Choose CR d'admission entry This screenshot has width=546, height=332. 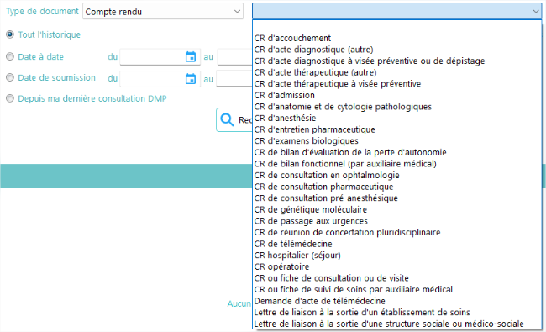tap(397, 95)
